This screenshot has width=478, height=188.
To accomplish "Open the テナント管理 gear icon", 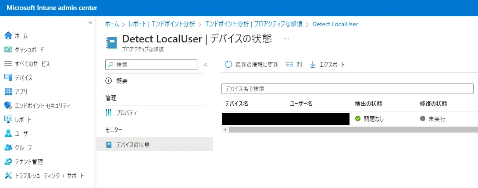I will pos(8,162).
